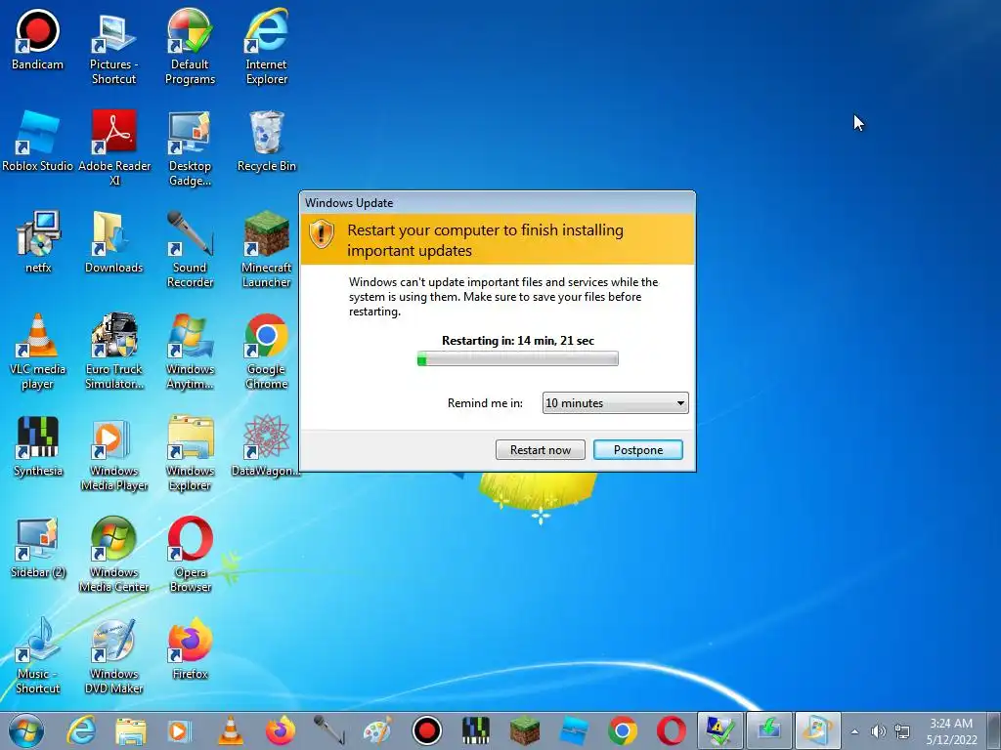Open Sound Recorder microphone taskbar icon

pyautogui.click(x=329, y=730)
